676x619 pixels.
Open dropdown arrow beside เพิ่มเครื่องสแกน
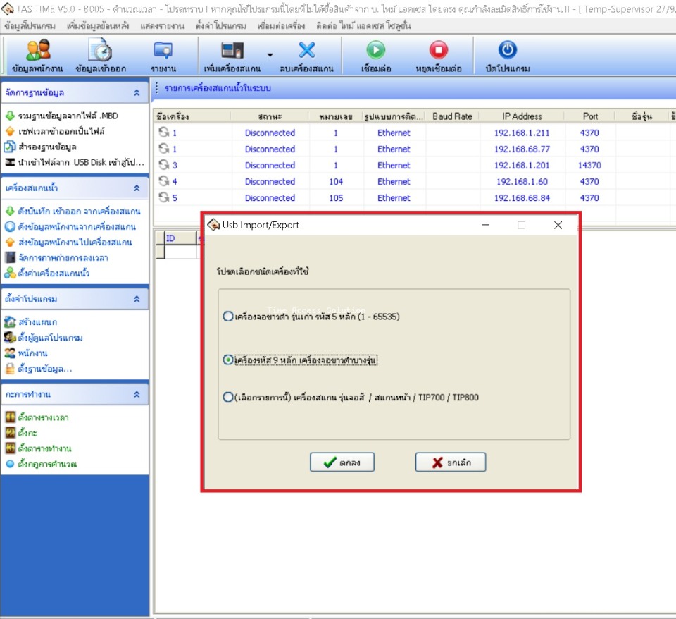(270, 54)
